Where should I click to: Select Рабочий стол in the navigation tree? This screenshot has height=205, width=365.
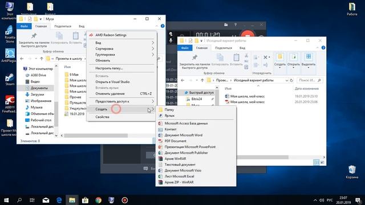click(x=40, y=120)
